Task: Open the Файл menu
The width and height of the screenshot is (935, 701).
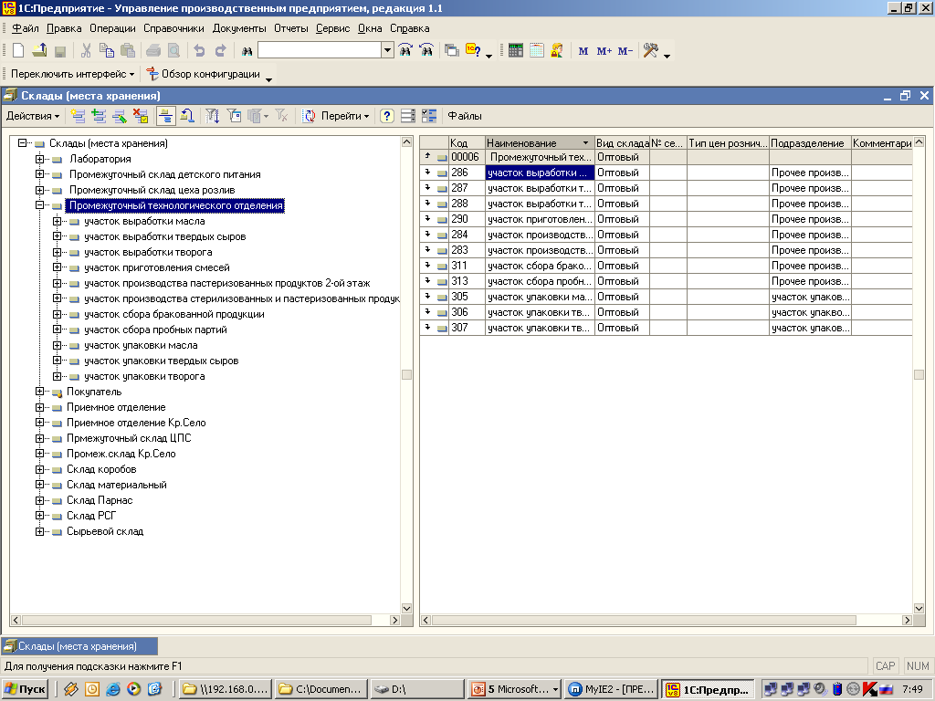Action: pos(25,28)
